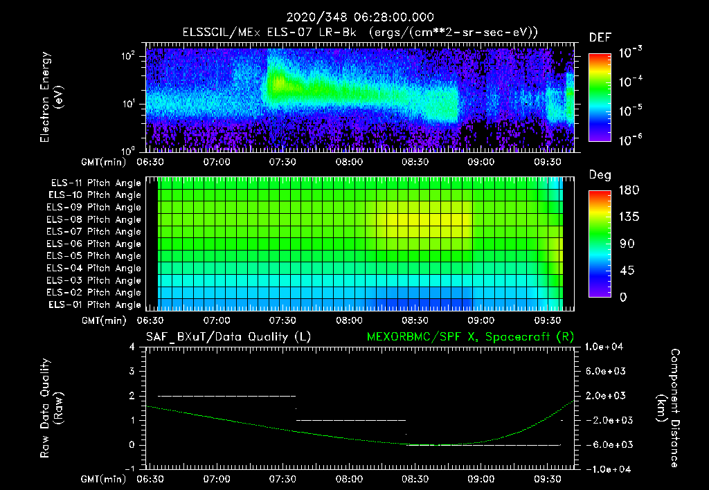The width and height of the screenshot is (709, 490).
Task: Click the data quality line at level 1
Action: tap(351, 420)
